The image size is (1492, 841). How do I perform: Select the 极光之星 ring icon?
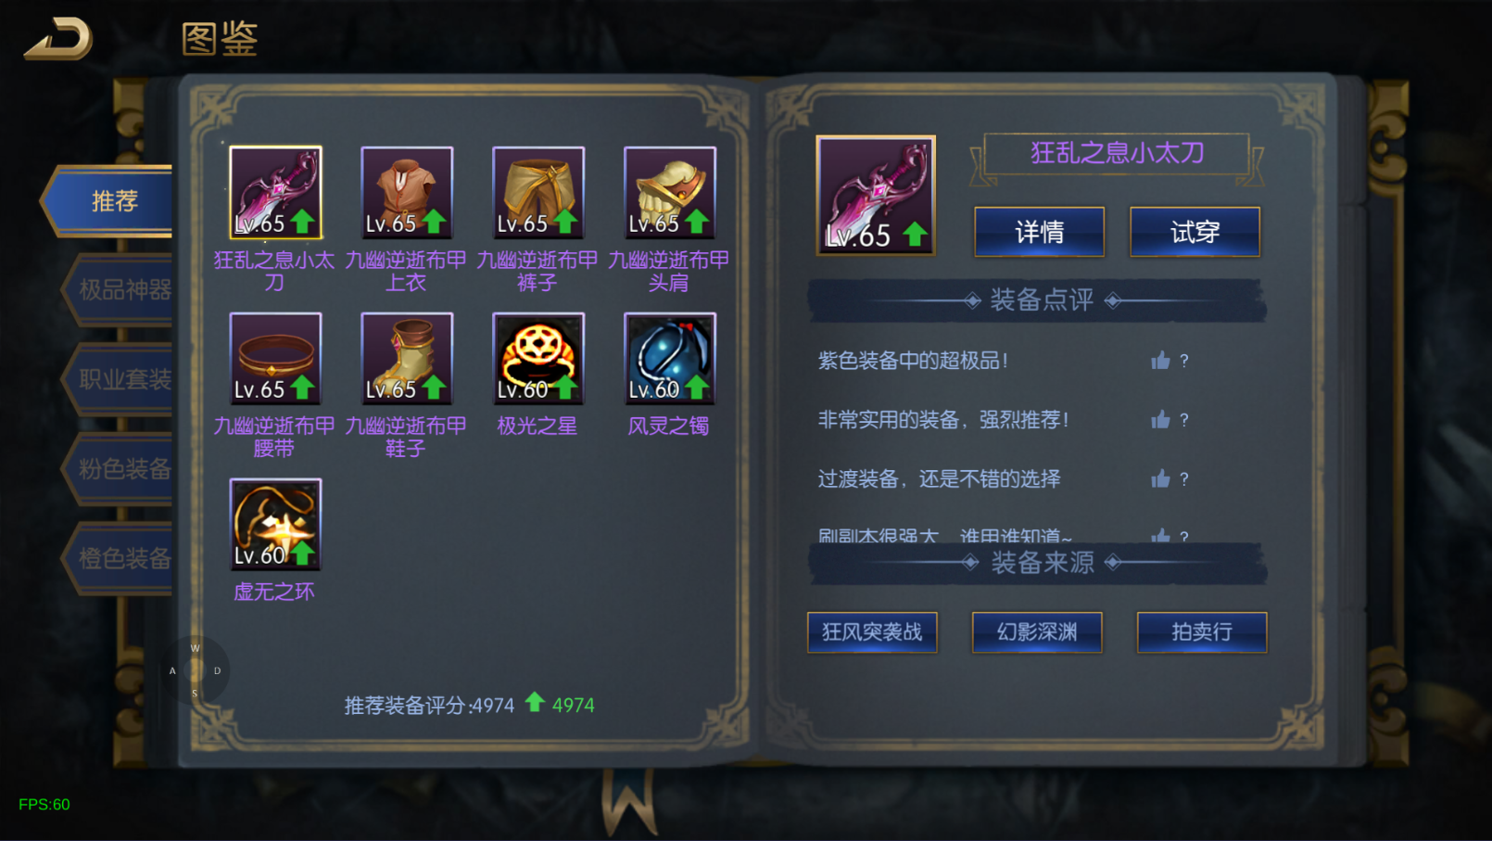click(x=538, y=358)
